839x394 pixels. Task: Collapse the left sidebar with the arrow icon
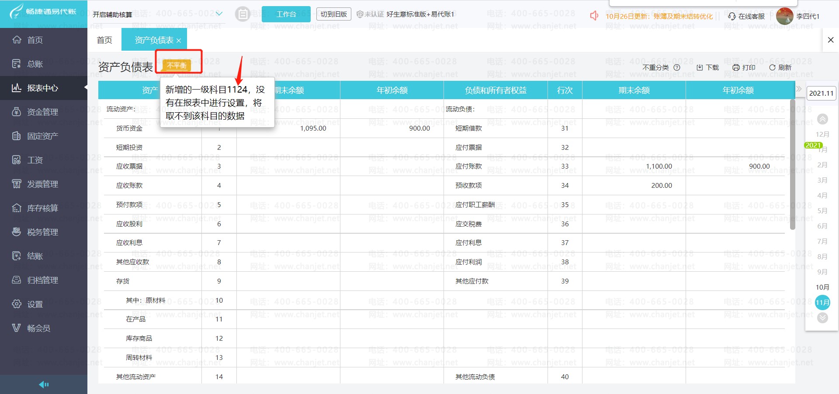(44, 384)
